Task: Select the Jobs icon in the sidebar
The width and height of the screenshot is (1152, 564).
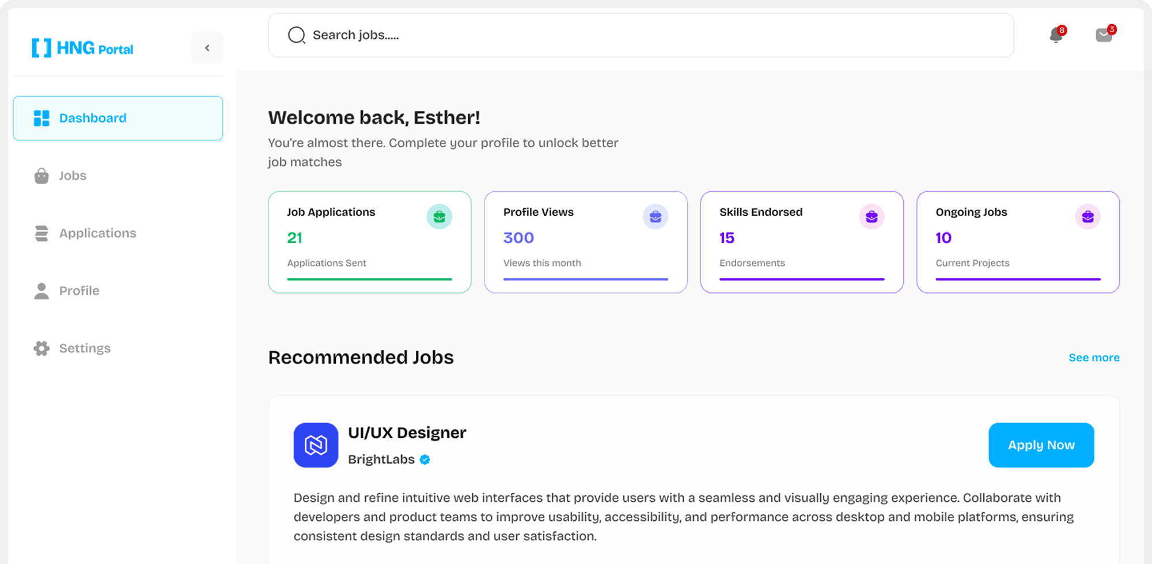Action: (x=41, y=176)
